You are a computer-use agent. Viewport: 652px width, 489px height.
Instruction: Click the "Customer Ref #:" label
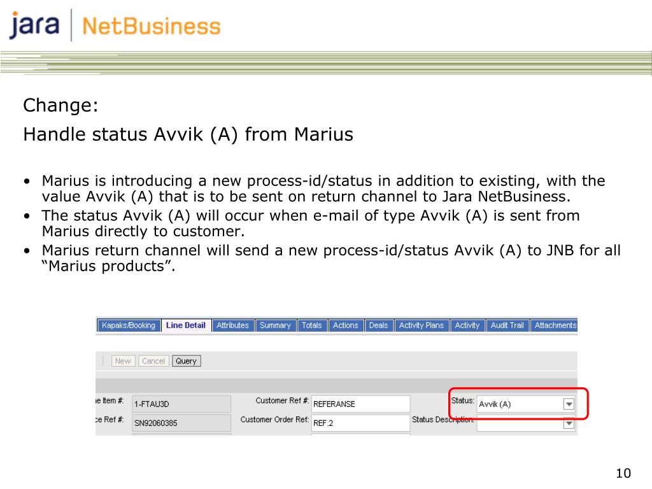(x=282, y=400)
